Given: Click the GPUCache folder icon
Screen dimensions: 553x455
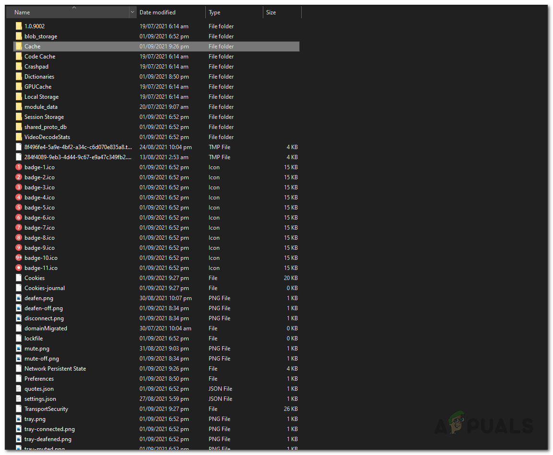Looking at the screenshot, I should point(19,87).
